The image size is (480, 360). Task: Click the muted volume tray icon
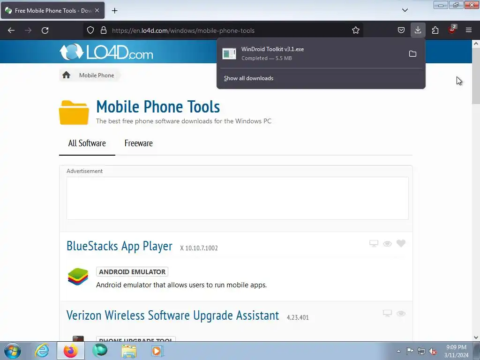coord(433,351)
